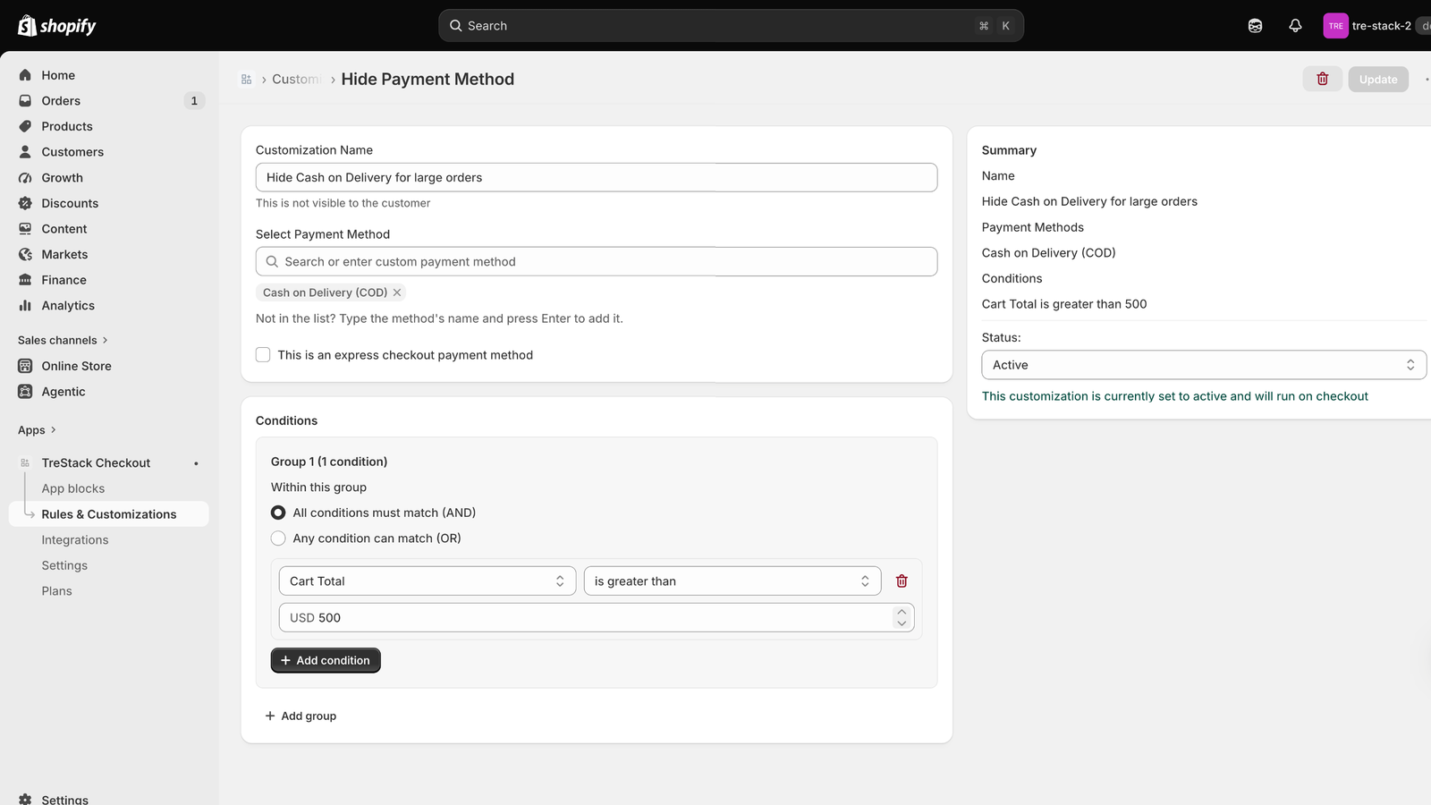Viewport: 1431px width, 805px height.
Task: Click the Customization Name input field
Action: (597, 177)
